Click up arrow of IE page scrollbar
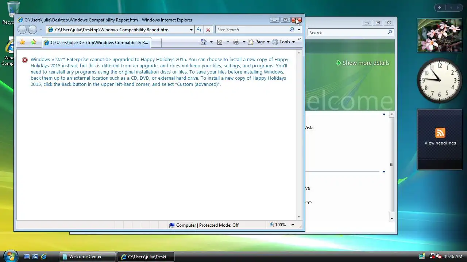467x262 pixels. click(x=299, y=53)
